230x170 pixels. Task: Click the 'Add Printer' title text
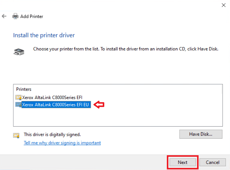[31, 16]
